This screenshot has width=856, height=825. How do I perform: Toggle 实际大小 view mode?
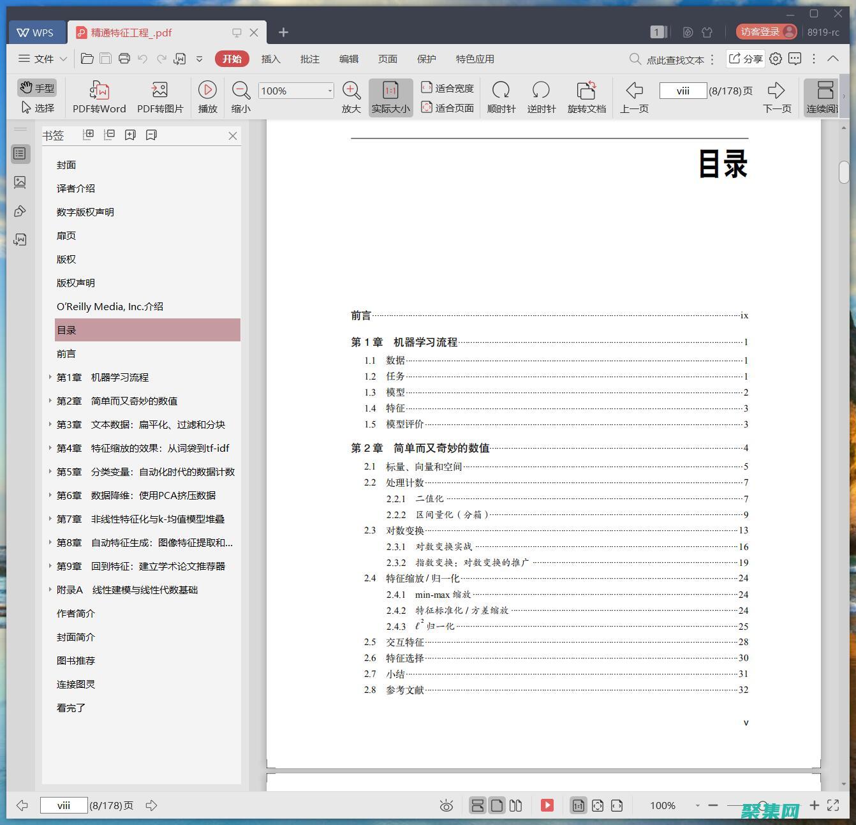390,97
